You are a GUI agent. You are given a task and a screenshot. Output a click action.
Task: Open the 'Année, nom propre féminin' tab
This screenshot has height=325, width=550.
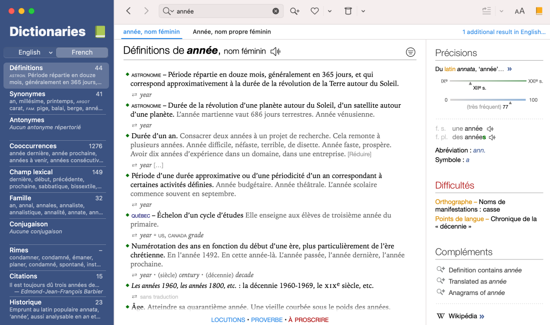[x=231, y=32]
